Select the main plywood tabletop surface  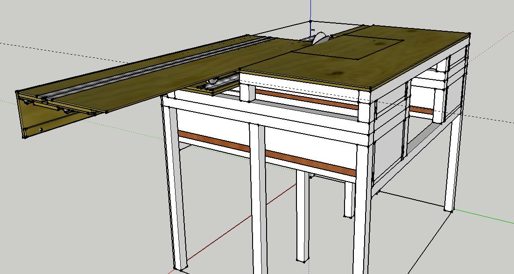tap(356, 57)
